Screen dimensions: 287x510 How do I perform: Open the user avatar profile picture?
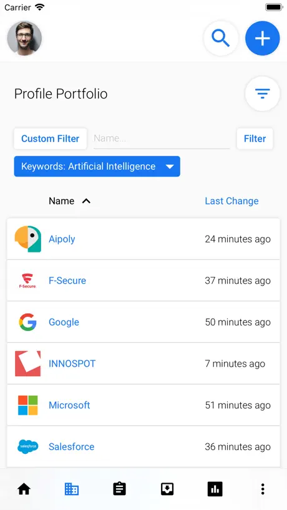24,39
